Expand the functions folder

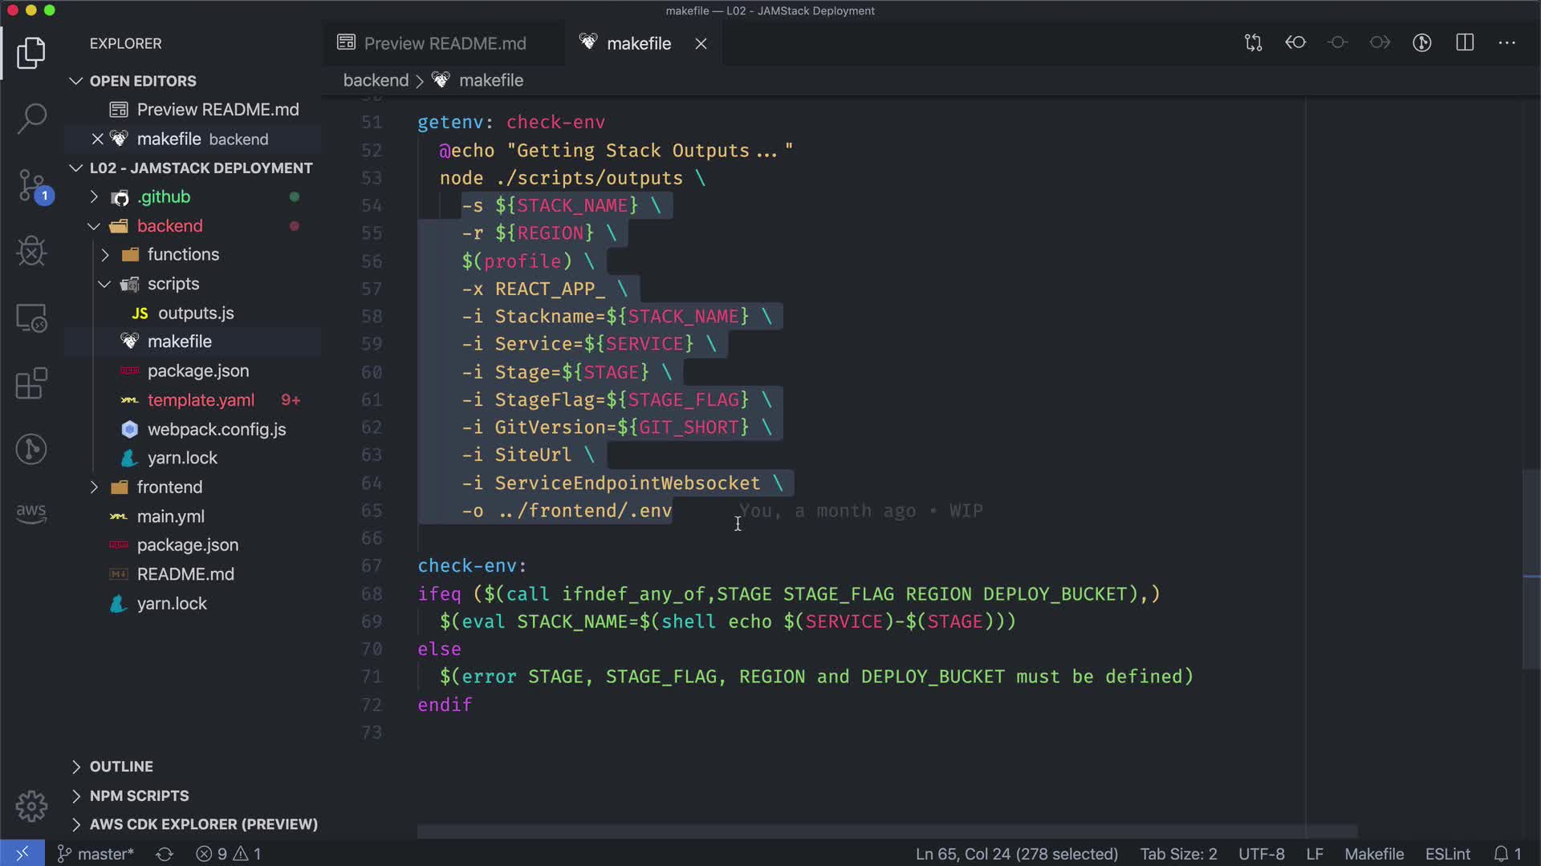click(182, 254)
